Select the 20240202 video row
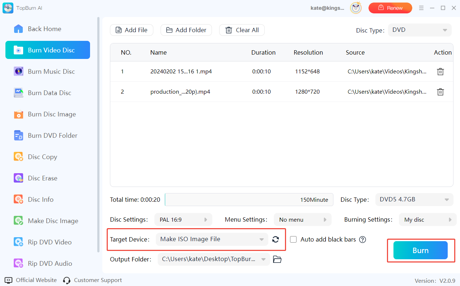460x286 pixels. tap(181, 72)
